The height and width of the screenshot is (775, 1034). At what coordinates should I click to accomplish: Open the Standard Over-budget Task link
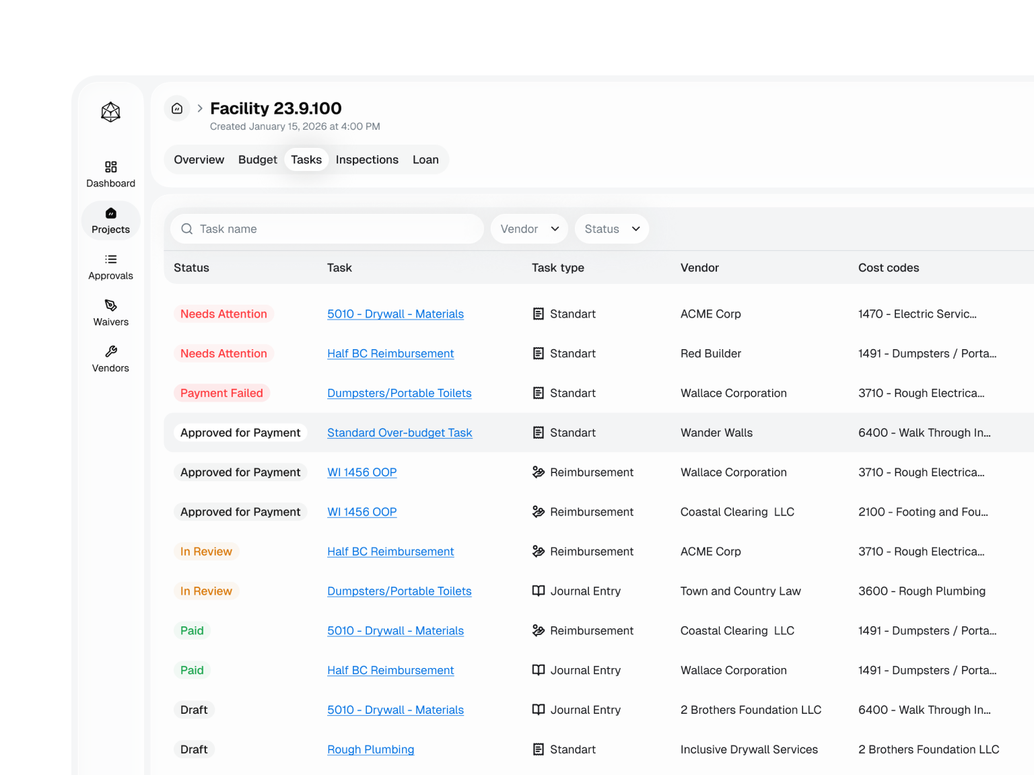(x=399, y=433)
